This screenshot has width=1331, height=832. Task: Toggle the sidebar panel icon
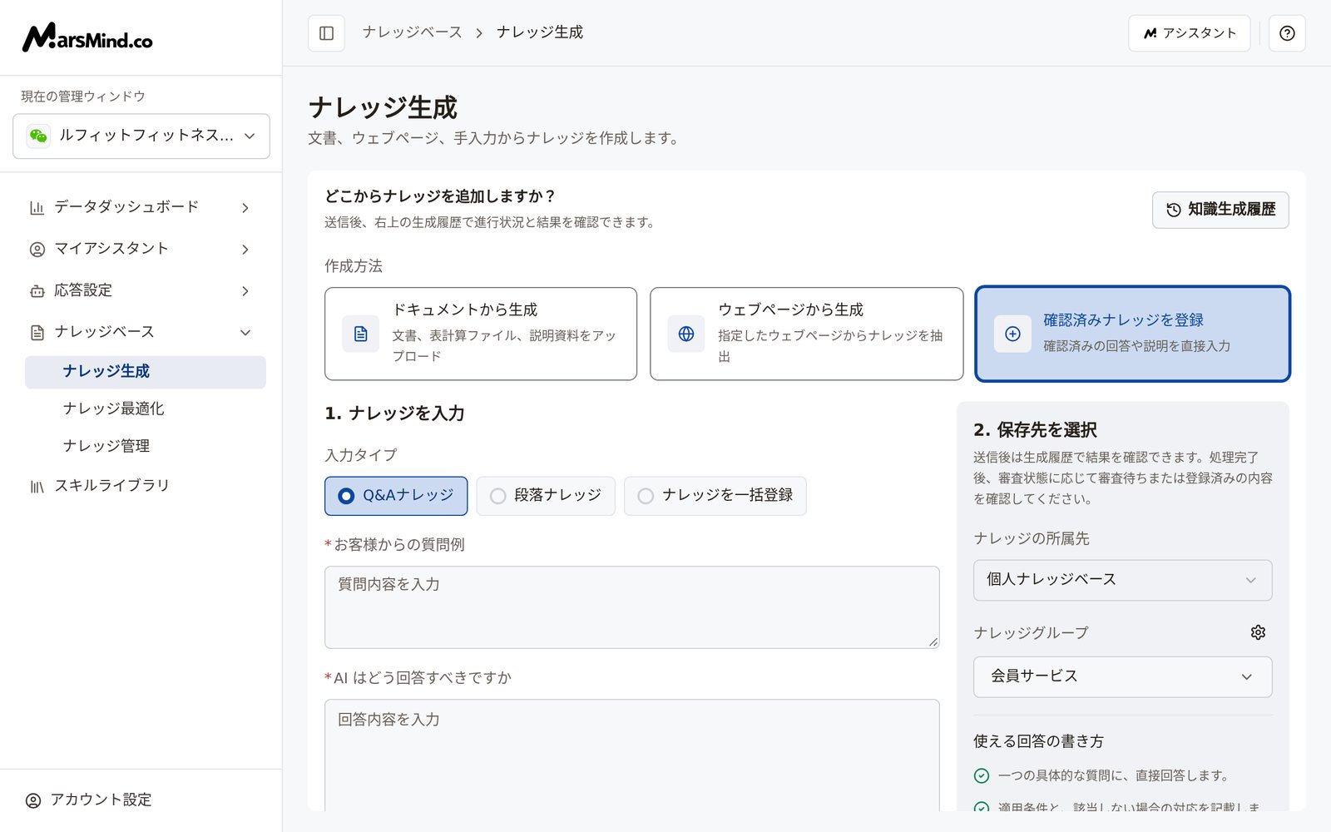click(326, 33)
